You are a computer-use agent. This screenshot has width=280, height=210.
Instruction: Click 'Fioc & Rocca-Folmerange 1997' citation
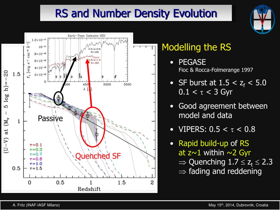pyautogui.click(x=216, y=70)
